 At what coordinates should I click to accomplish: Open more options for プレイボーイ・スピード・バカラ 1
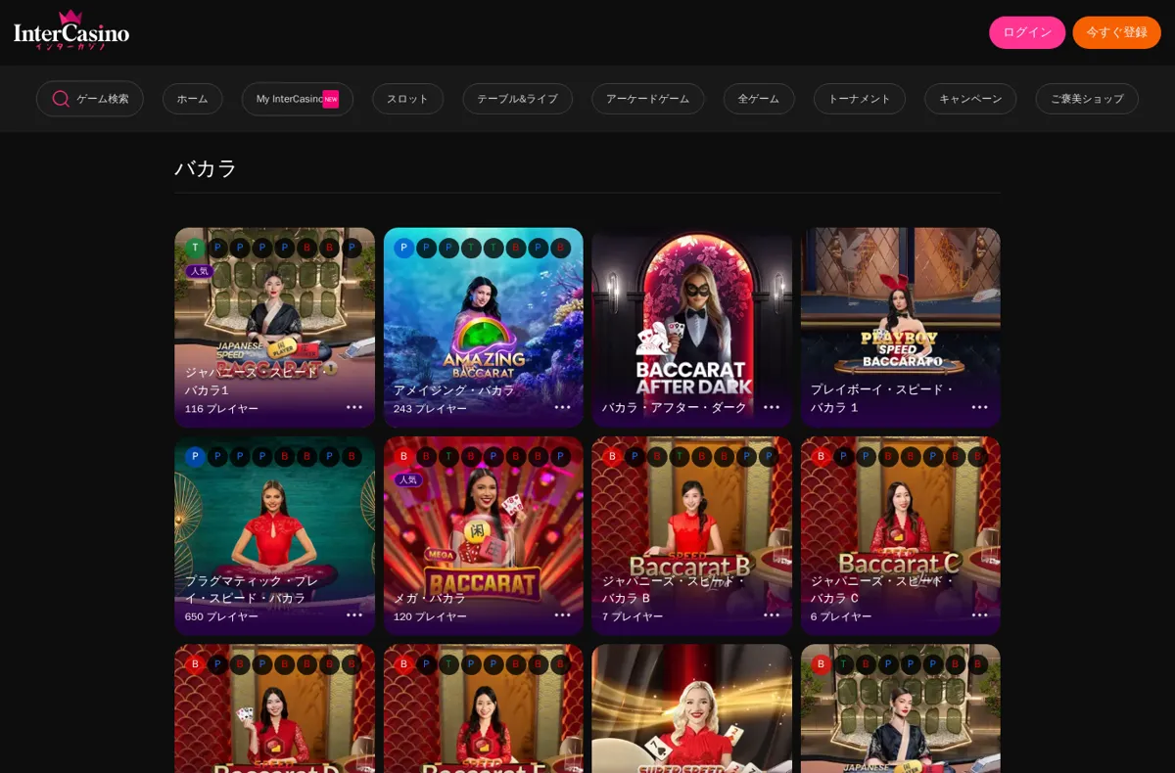pos(980,407)
